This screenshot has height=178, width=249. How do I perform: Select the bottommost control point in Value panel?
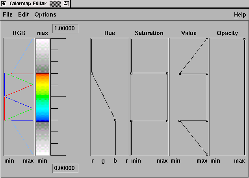tap(207, 154)
